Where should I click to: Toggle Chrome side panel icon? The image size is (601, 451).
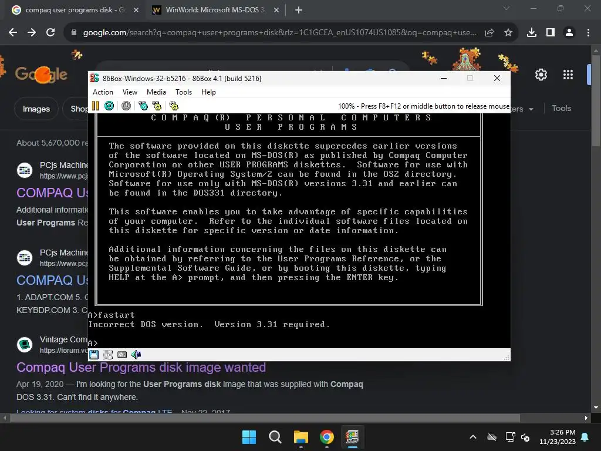coord(551,33)
